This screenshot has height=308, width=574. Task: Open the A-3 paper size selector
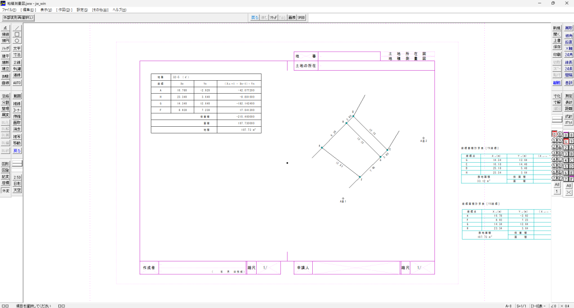508,306
